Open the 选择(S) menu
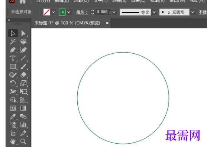The width and height of the screenshot is (207, 147). click(x=119, y=1)
